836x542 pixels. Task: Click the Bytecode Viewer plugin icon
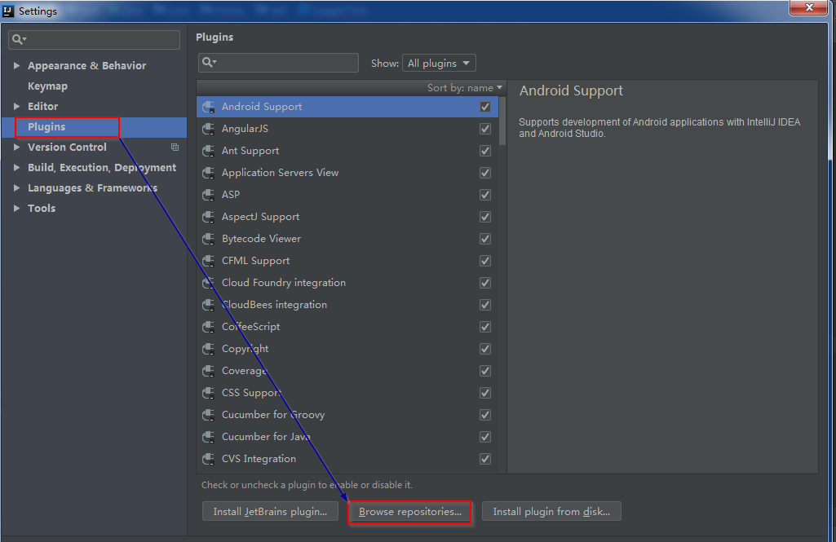click(x=209, y=239)
